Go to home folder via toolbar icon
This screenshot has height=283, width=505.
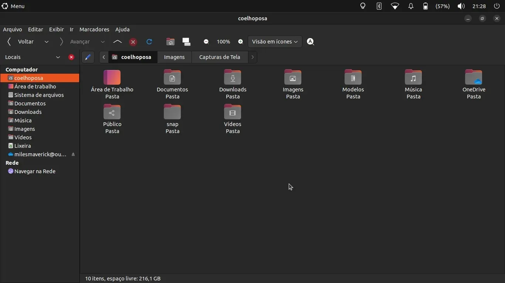pos(170,42)
